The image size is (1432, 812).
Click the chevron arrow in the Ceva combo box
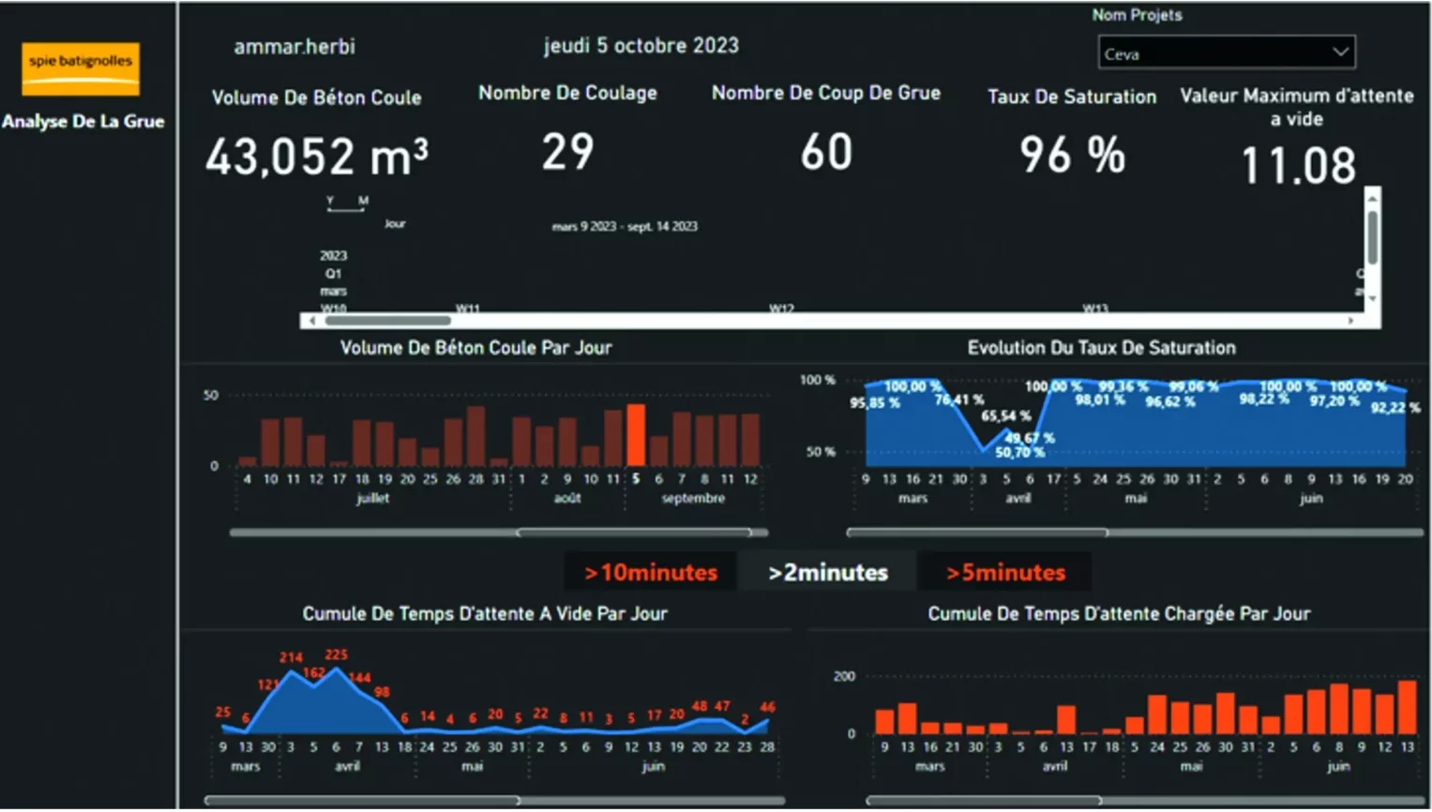[x=1340, y=53]
